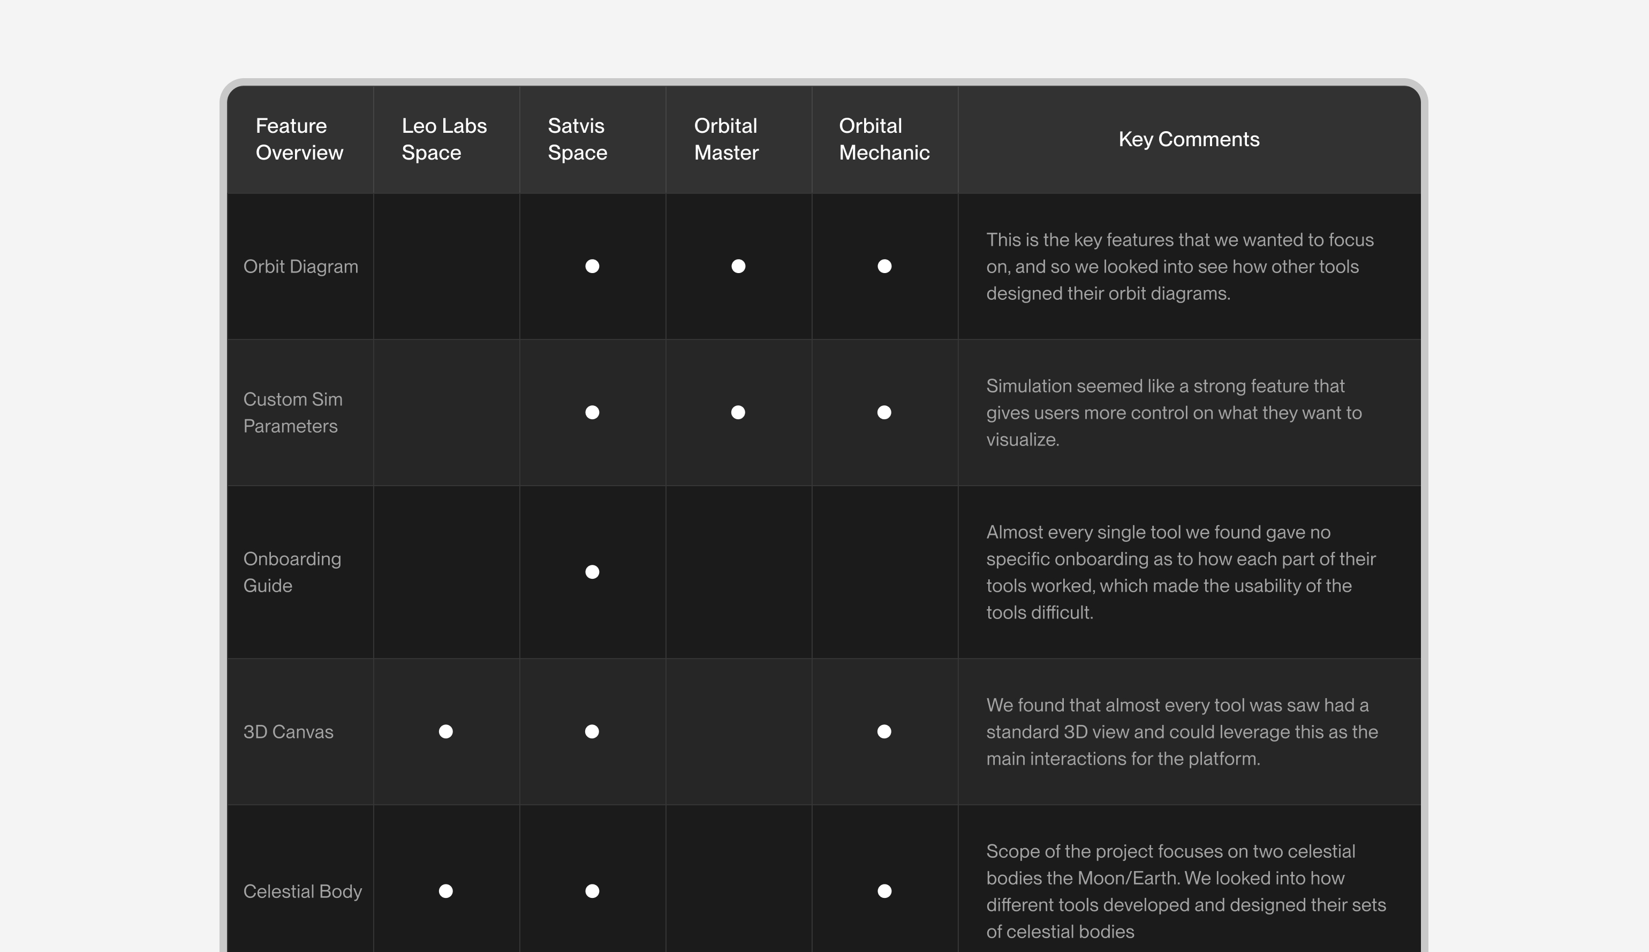1649x952 pixels.
Task: Click the Satvis Space dot for 3D Canvas
Action: pyautogui.click(x=592, y=731)
